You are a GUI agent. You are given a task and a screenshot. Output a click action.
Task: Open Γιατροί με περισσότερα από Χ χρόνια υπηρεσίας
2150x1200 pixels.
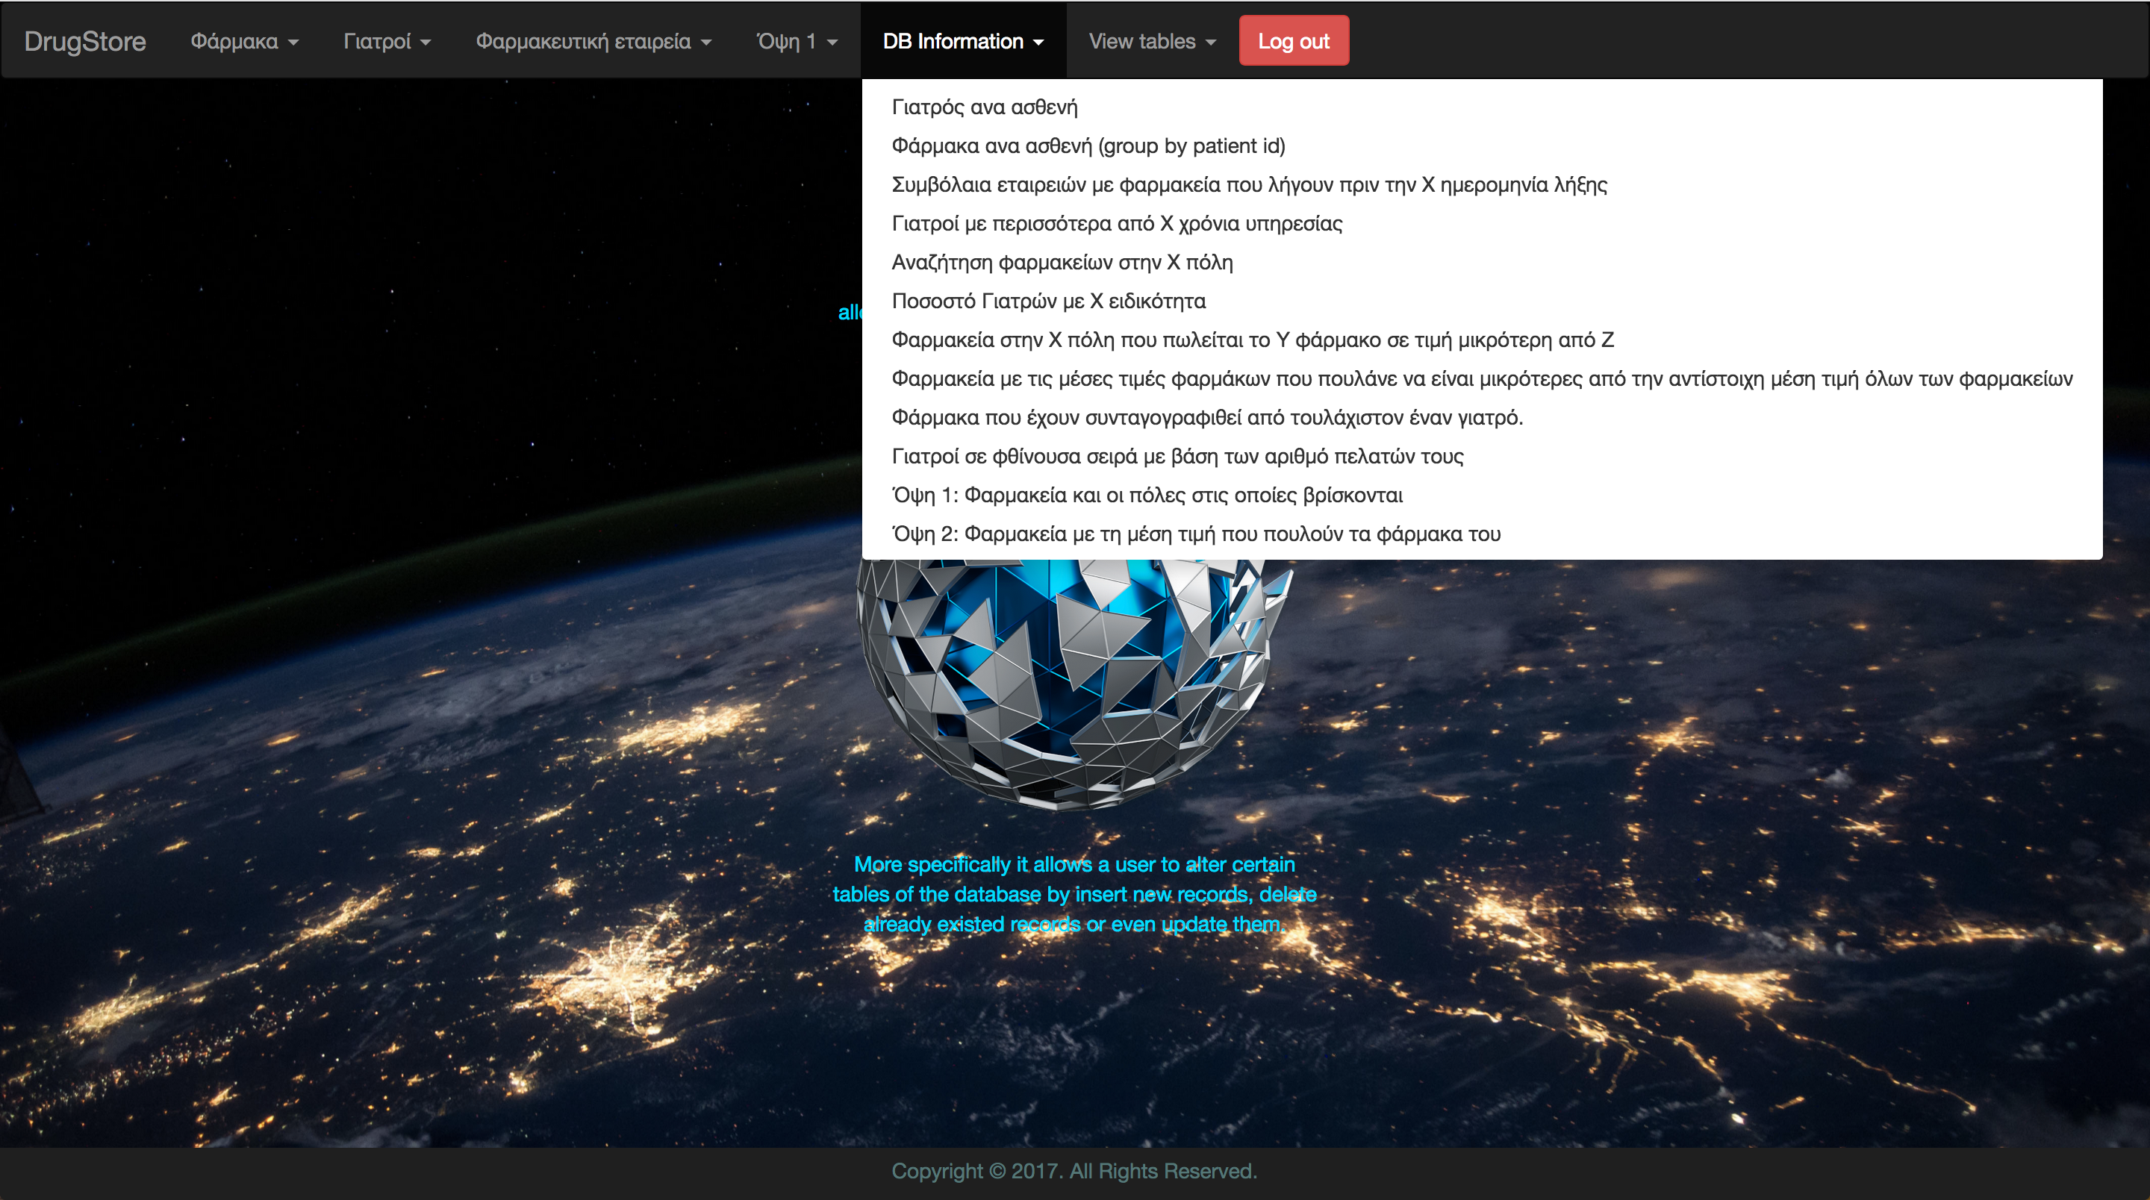pos(1116,224)
